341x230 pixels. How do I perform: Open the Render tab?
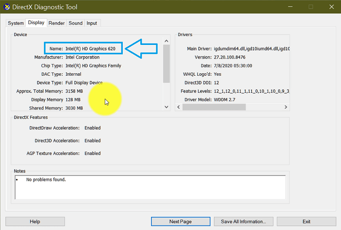(x=57, y=23)
